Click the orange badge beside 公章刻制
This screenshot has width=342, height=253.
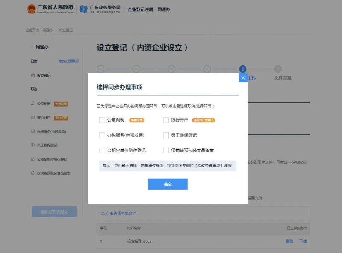[x=137, y=120]
